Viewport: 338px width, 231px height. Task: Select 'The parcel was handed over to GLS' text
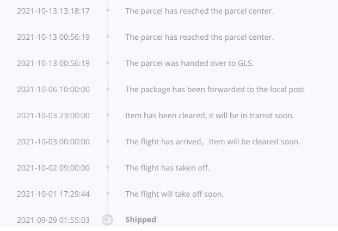click(x=189, y=63)
